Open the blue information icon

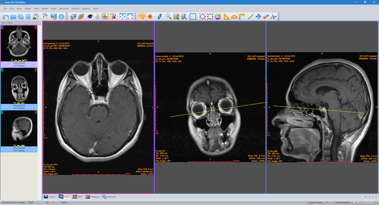pos(61,17)
